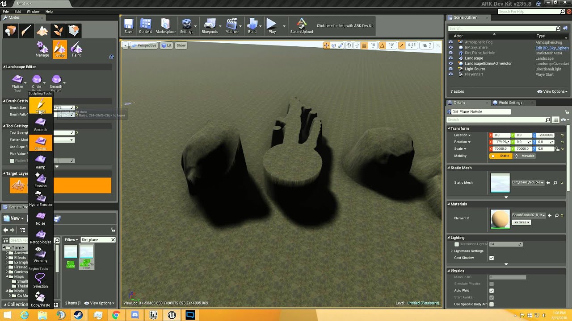Open the Matinee toolbar button
This screenshot has width=572, height=321.
tap(231, 26)
